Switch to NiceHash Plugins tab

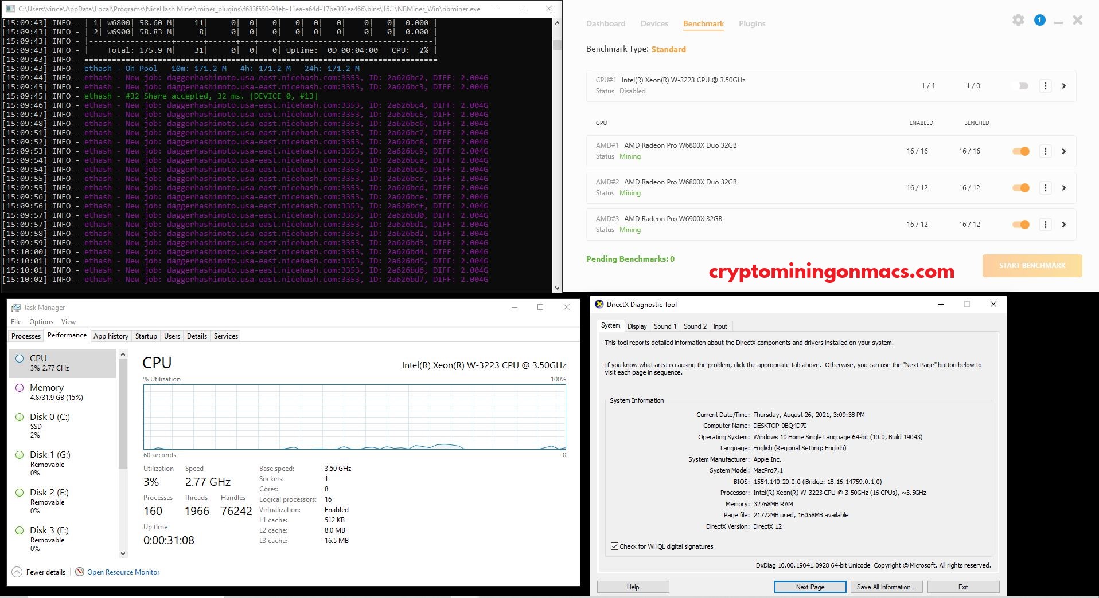[752, 23]
